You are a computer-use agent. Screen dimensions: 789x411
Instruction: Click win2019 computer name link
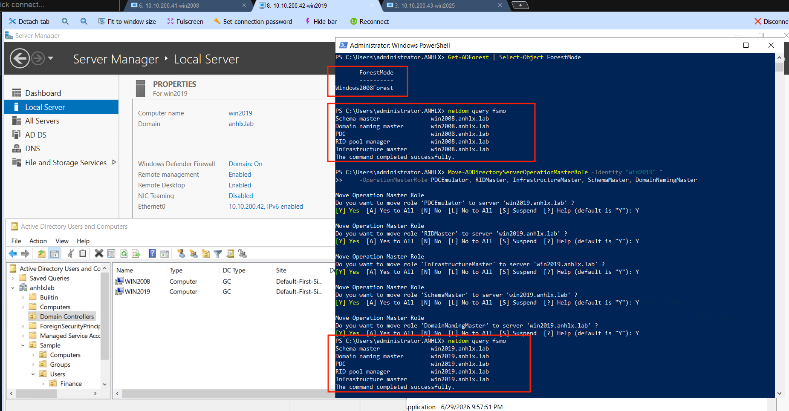pos(240,113)
